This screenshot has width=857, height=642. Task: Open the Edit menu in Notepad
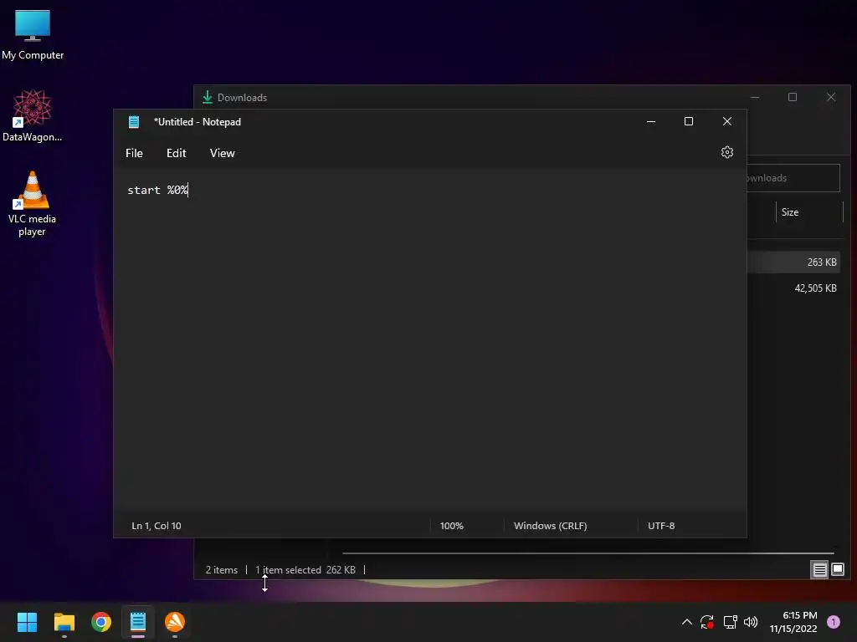(x=176, y=154)
